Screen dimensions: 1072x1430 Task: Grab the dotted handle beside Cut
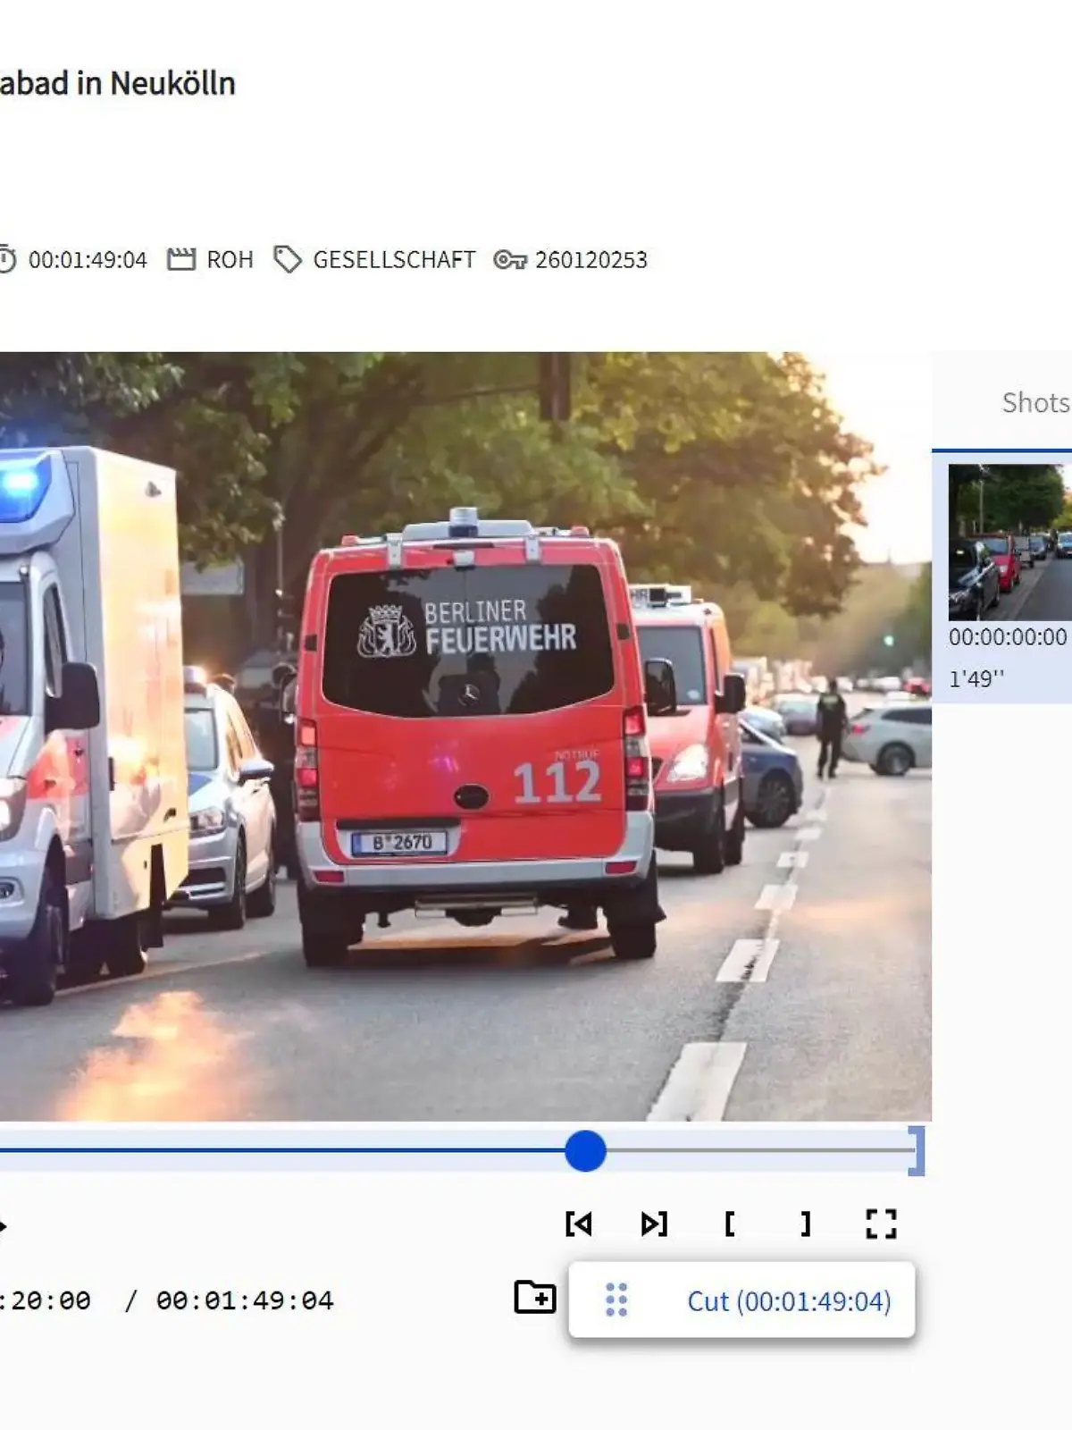616,1300
